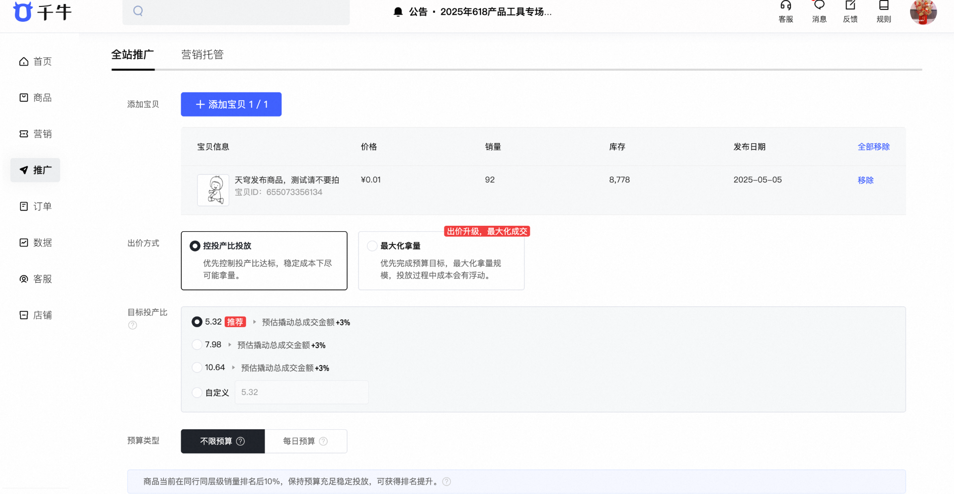Open the 2025年618产品工具专场 announcement
The width and height of the screenshot is (954, 494).
[x=496, y=12]
